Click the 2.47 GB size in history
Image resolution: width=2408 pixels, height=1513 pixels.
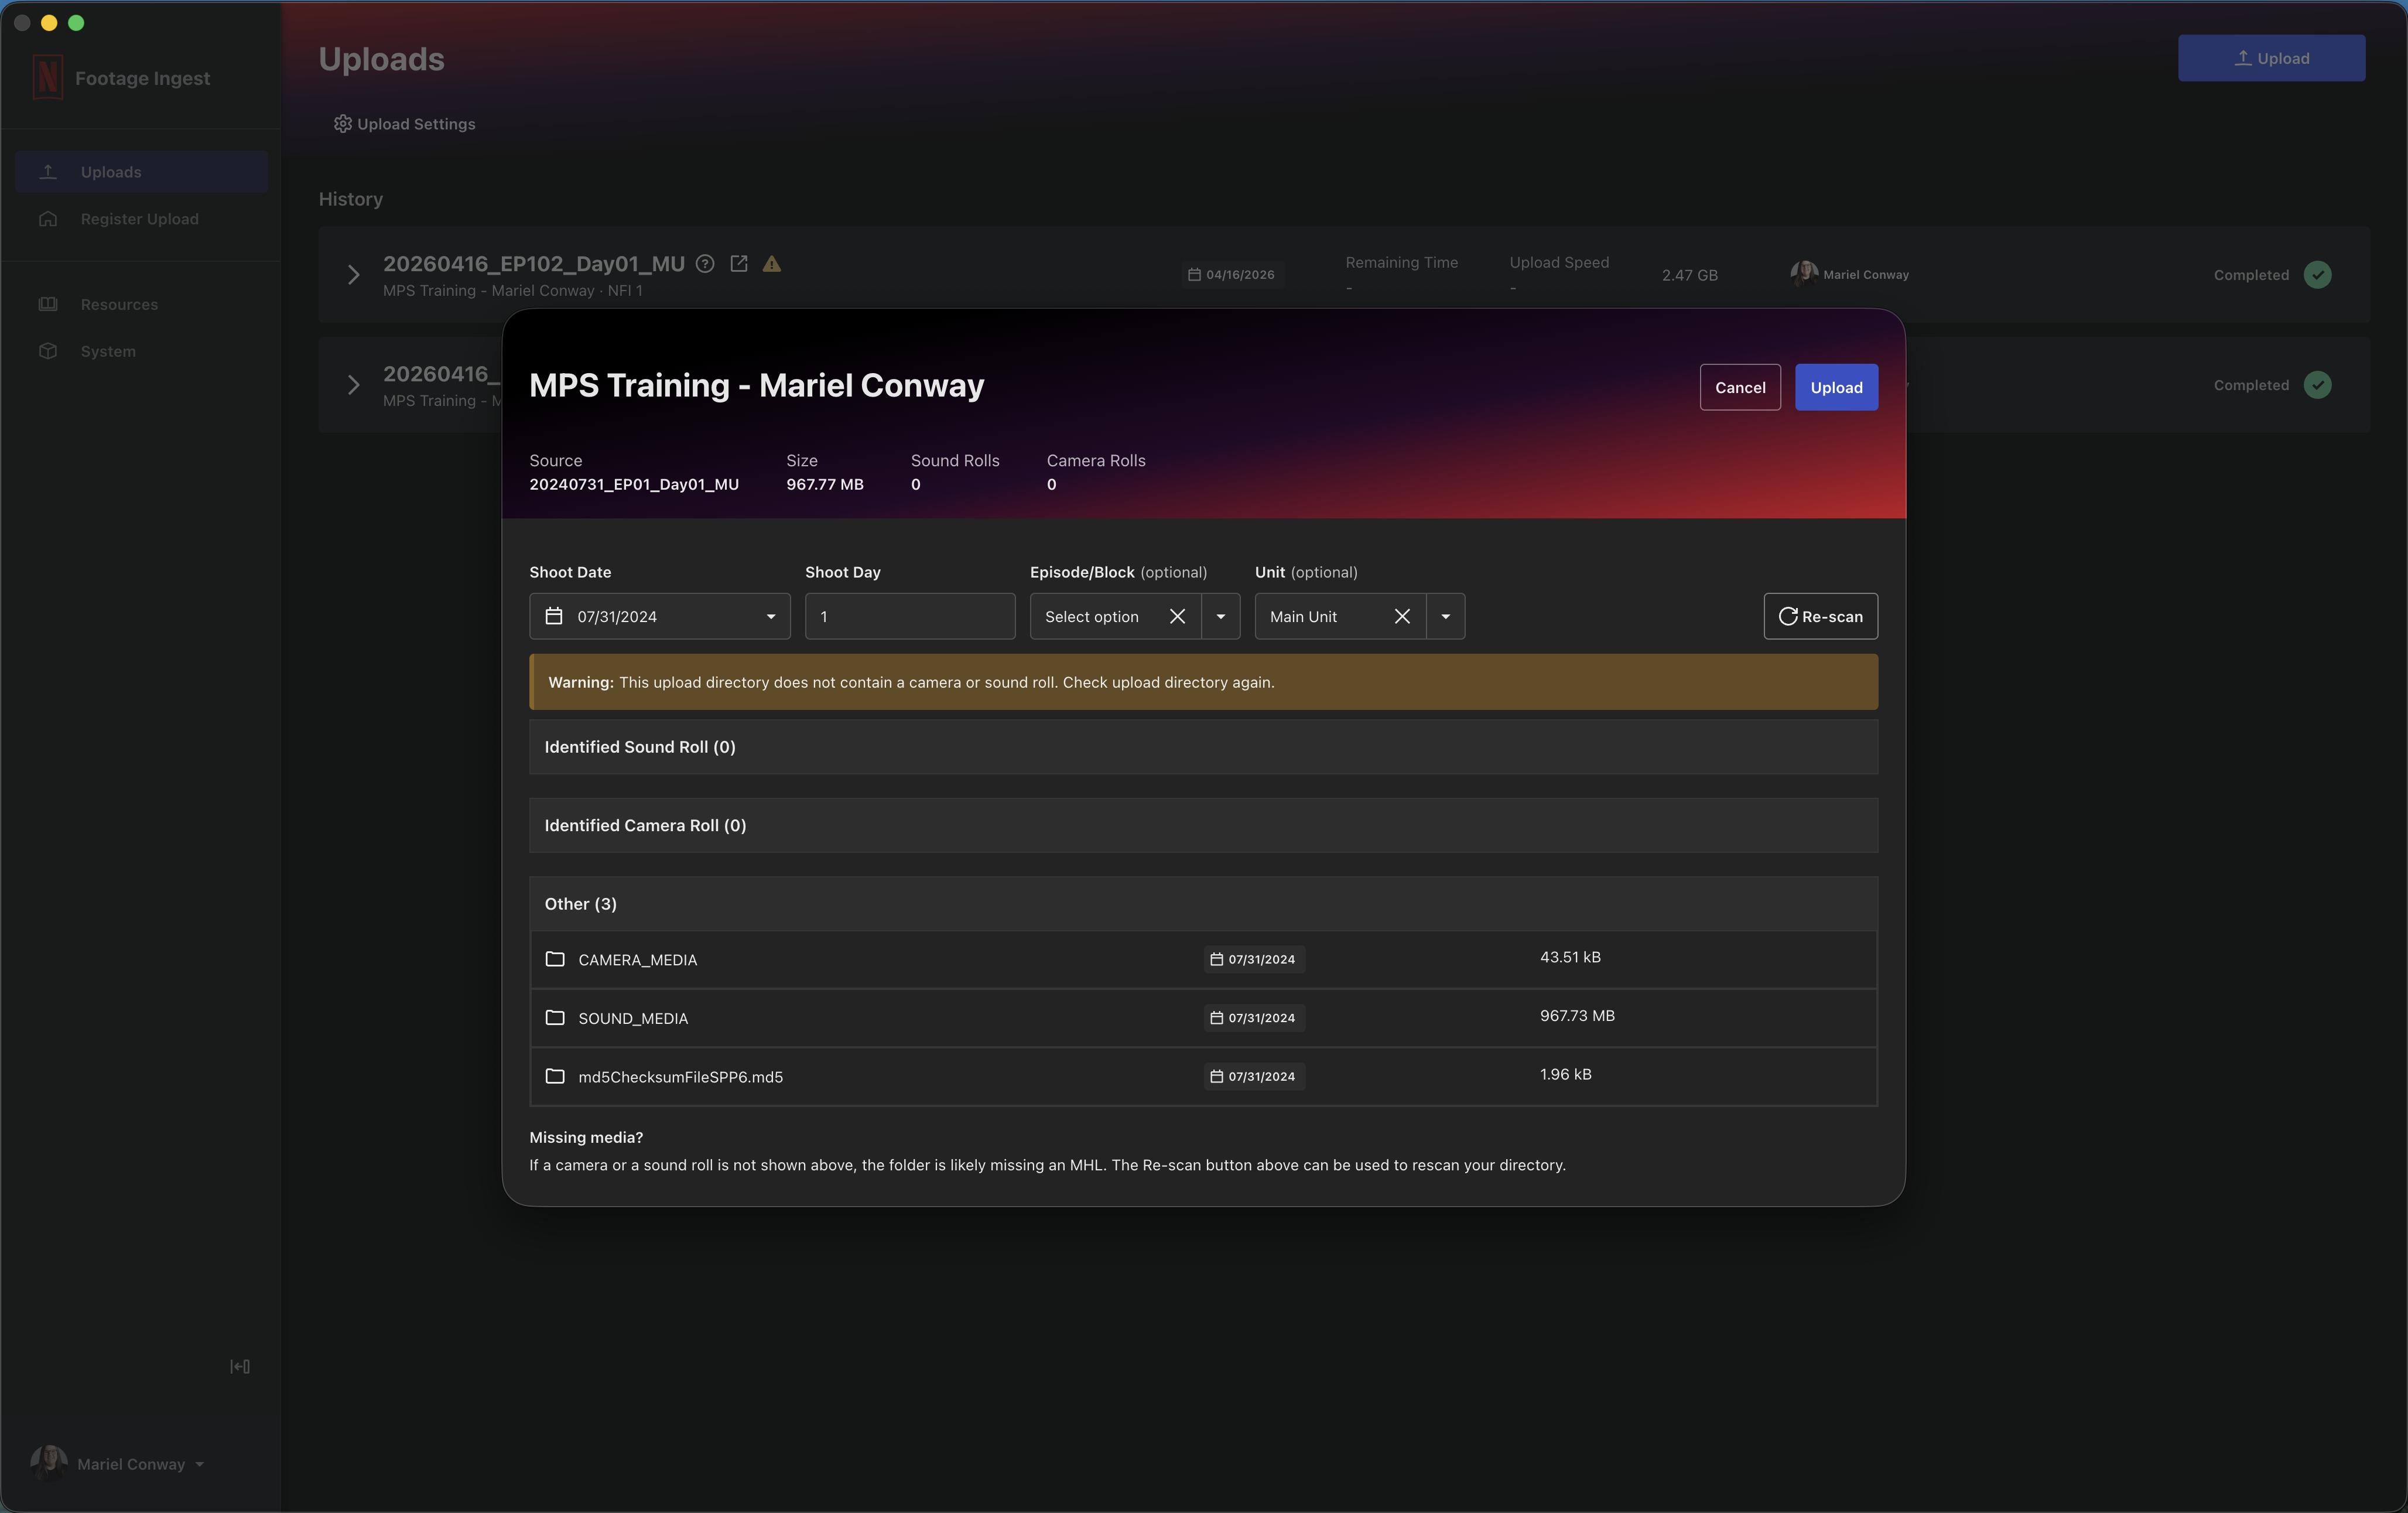1689,275
